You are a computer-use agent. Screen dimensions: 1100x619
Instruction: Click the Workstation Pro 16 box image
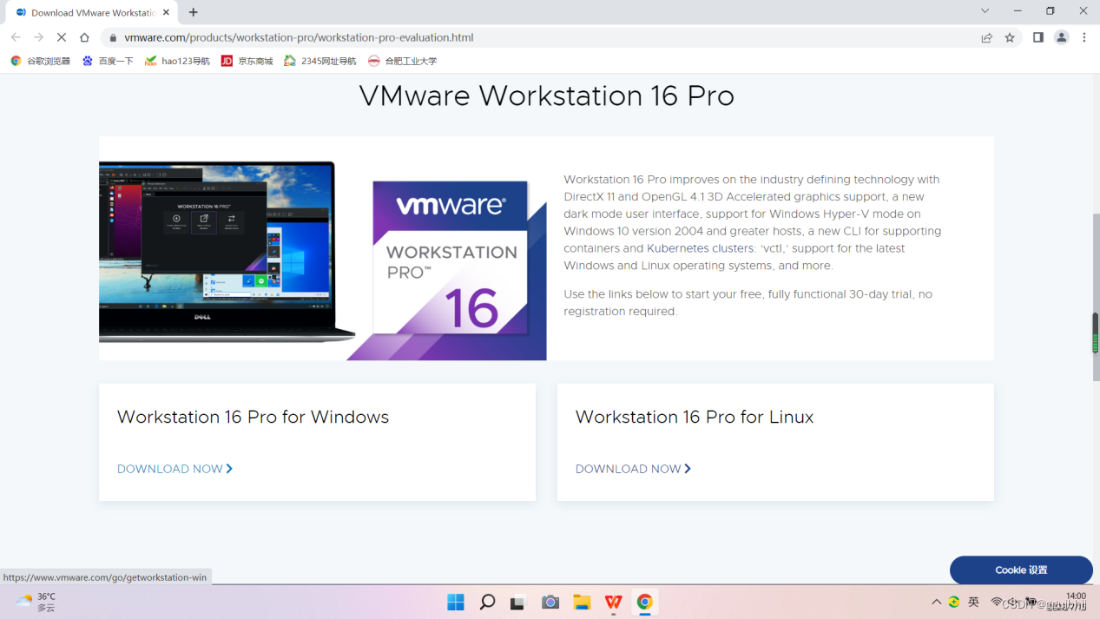pyautogui.click(x=450, y=258)
